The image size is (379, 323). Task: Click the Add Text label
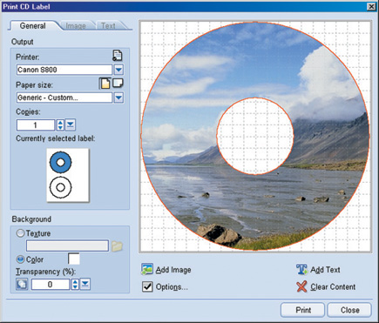click(325, 270)
